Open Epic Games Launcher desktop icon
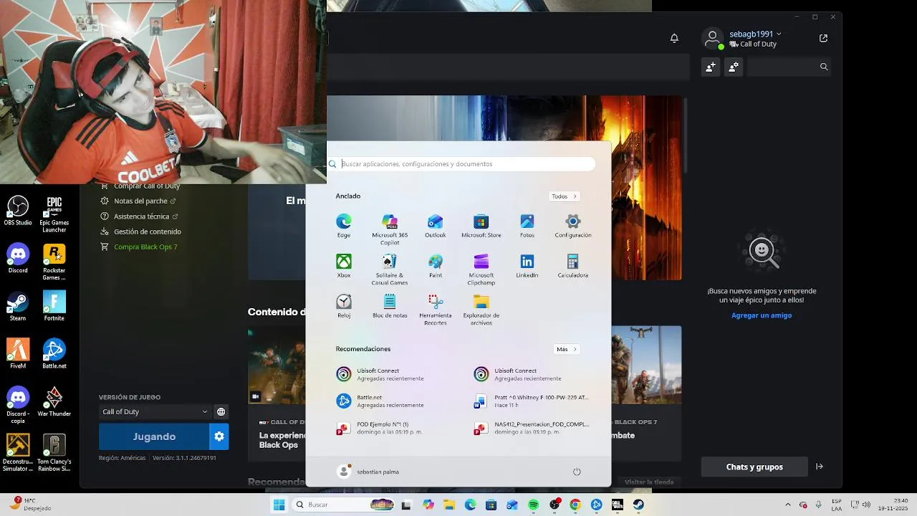This screenshot has width=917, height=516. tap(54, 214)
